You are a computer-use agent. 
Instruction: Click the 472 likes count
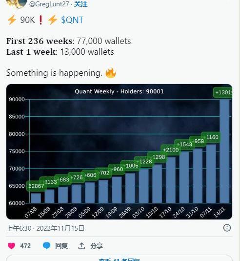tap(25, 246)
